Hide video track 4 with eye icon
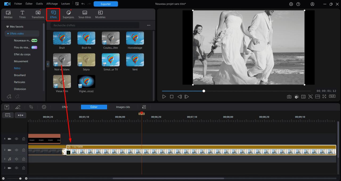Screen dimensions: 341x181 point(17,139)
